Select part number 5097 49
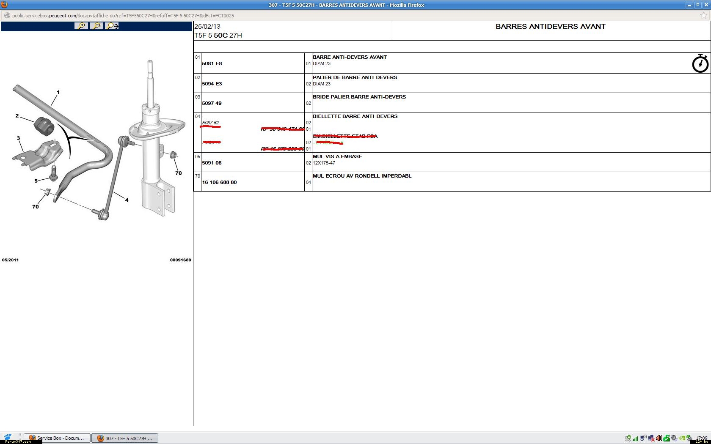Viewport: 711px width, 444px height. [x=212, y=103]
